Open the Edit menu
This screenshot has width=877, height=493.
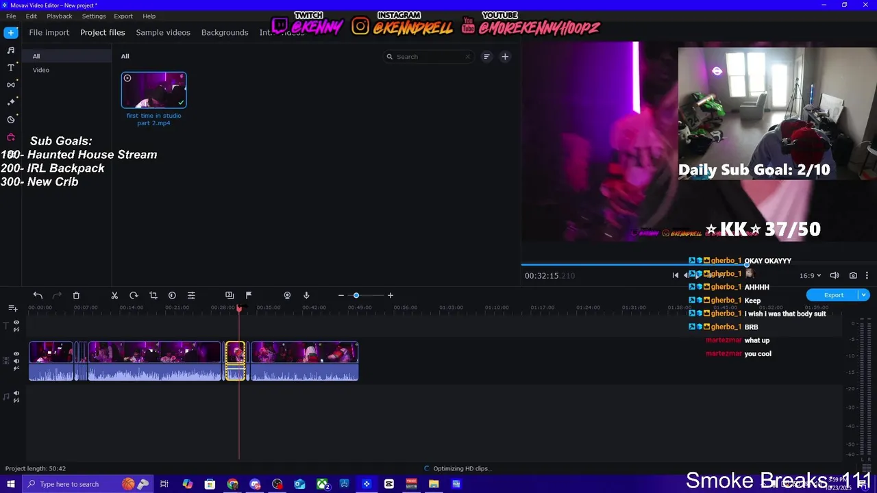click(32, 16)
